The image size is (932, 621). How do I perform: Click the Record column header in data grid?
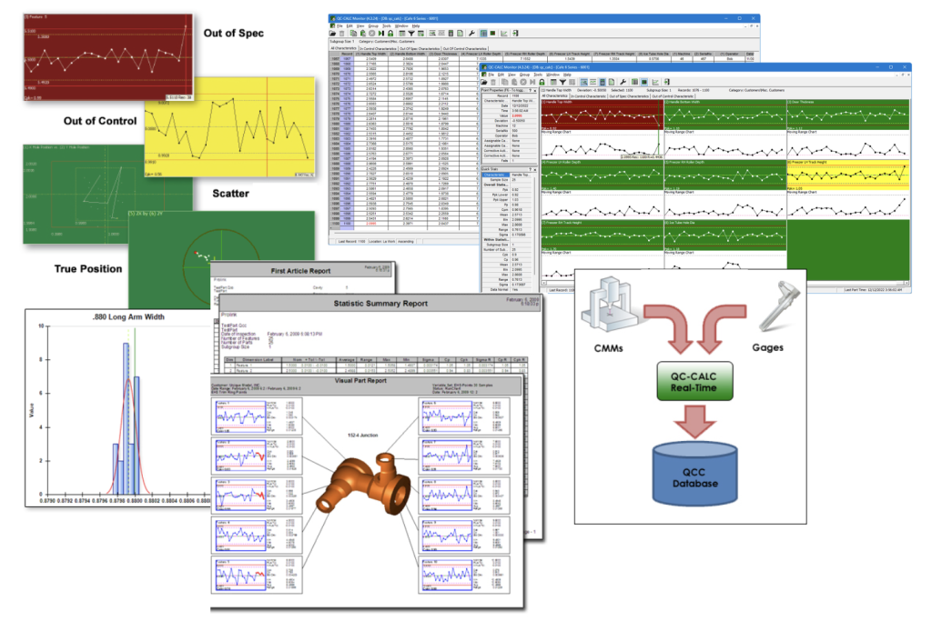tap(347, 55)
